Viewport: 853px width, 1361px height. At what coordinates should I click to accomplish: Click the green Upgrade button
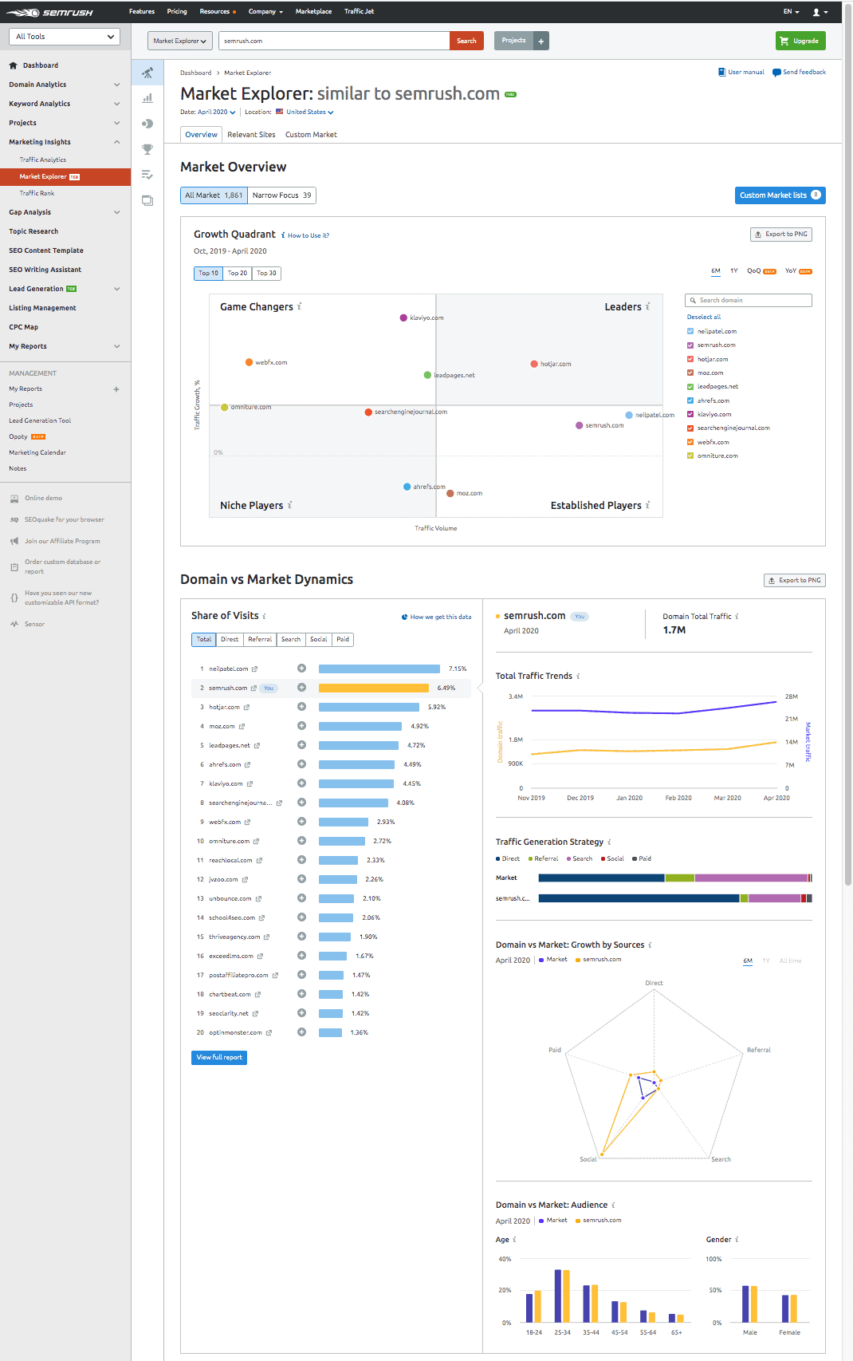coord(800,41)
